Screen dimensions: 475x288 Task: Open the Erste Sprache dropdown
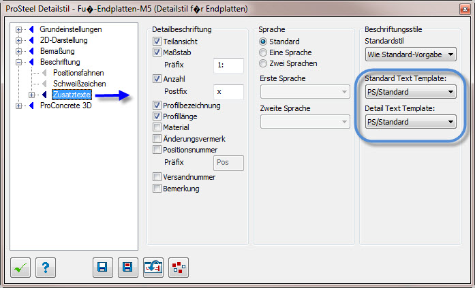[x=305, y=92]
